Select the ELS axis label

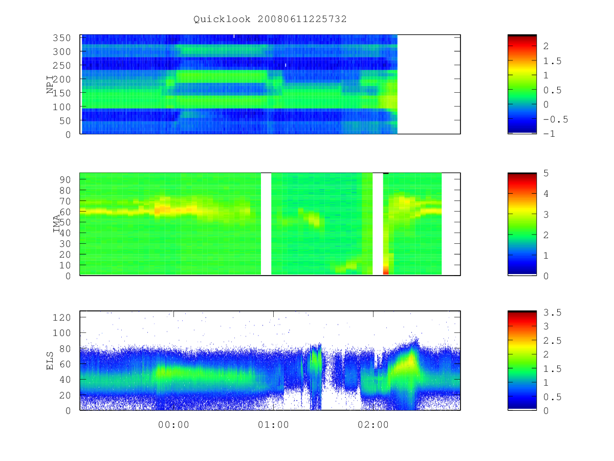coord(50,361)
